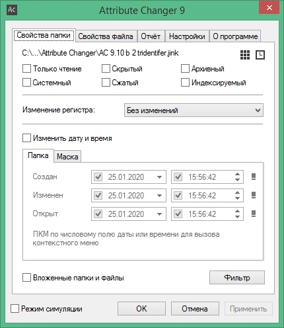Enable Изменить дату и время
This screenshot has height=328, width=284.
(x=26, y=138)
